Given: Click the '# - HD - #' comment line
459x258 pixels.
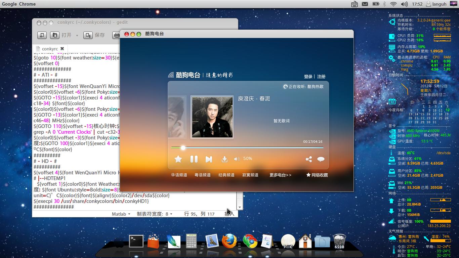Looking at the screenshot, I should pos(45,161).
